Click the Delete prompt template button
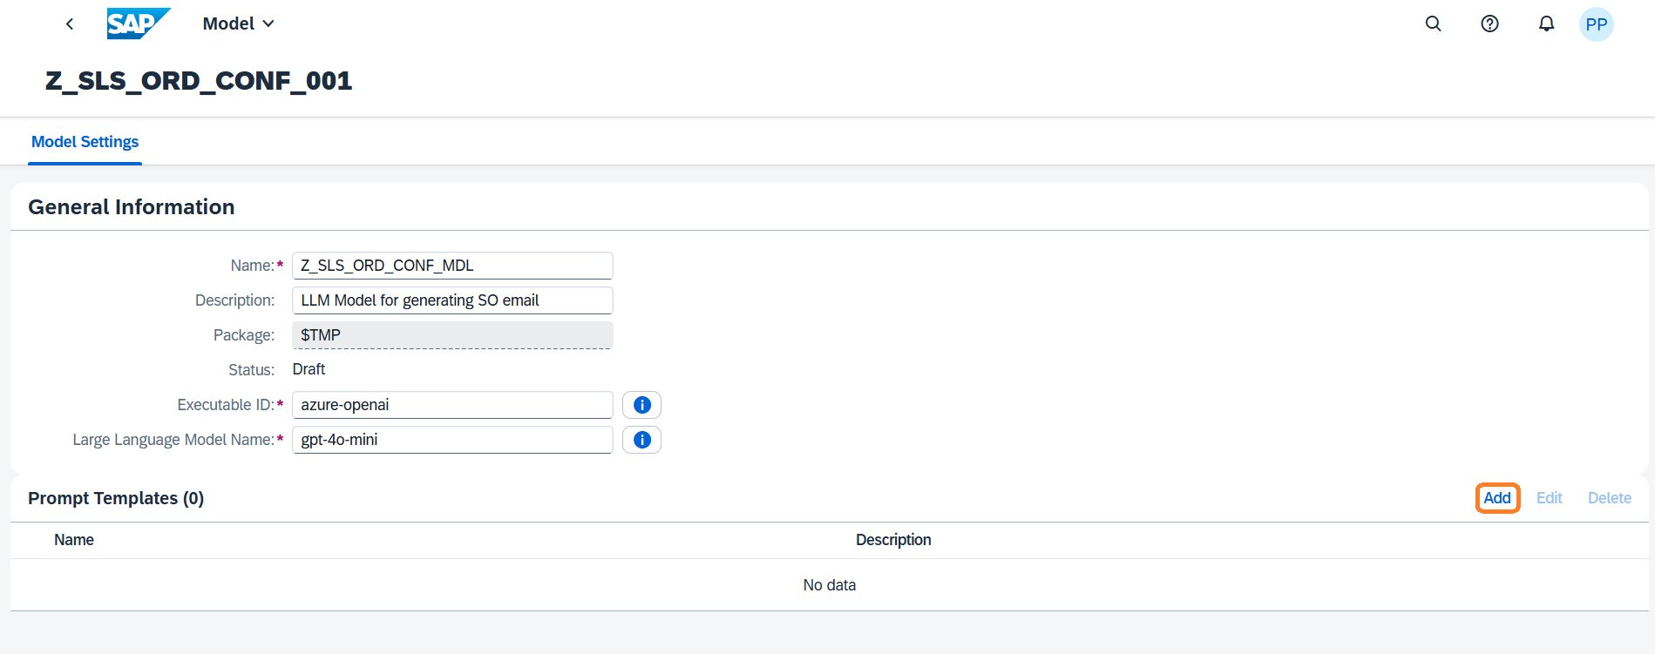The image size is (1655, 654). pyautogui.click(x=1609, y=498)
